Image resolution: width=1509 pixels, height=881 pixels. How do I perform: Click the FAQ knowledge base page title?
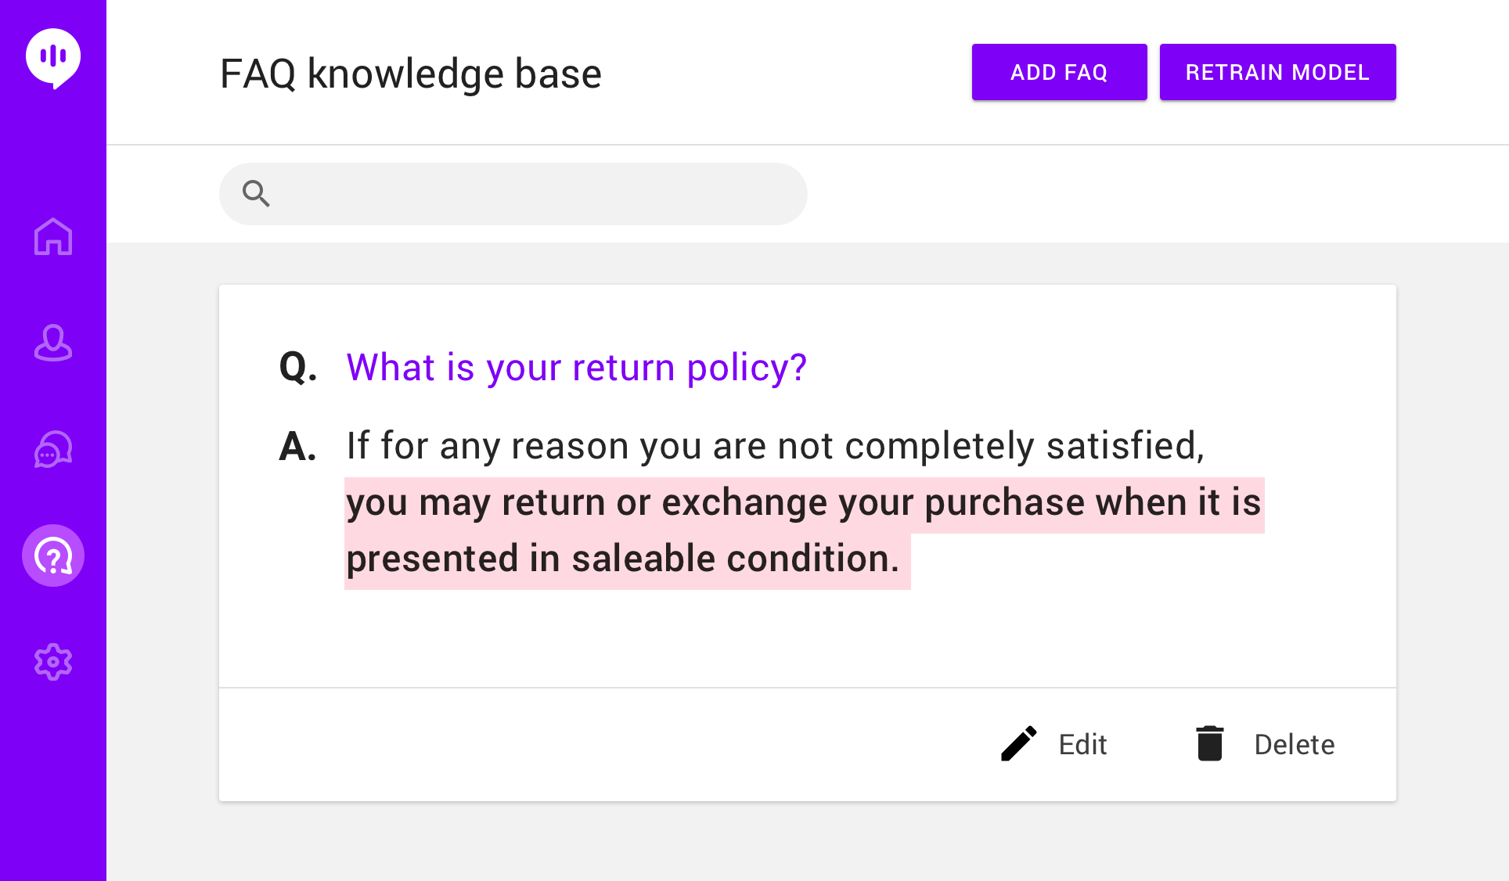(411, 74)
